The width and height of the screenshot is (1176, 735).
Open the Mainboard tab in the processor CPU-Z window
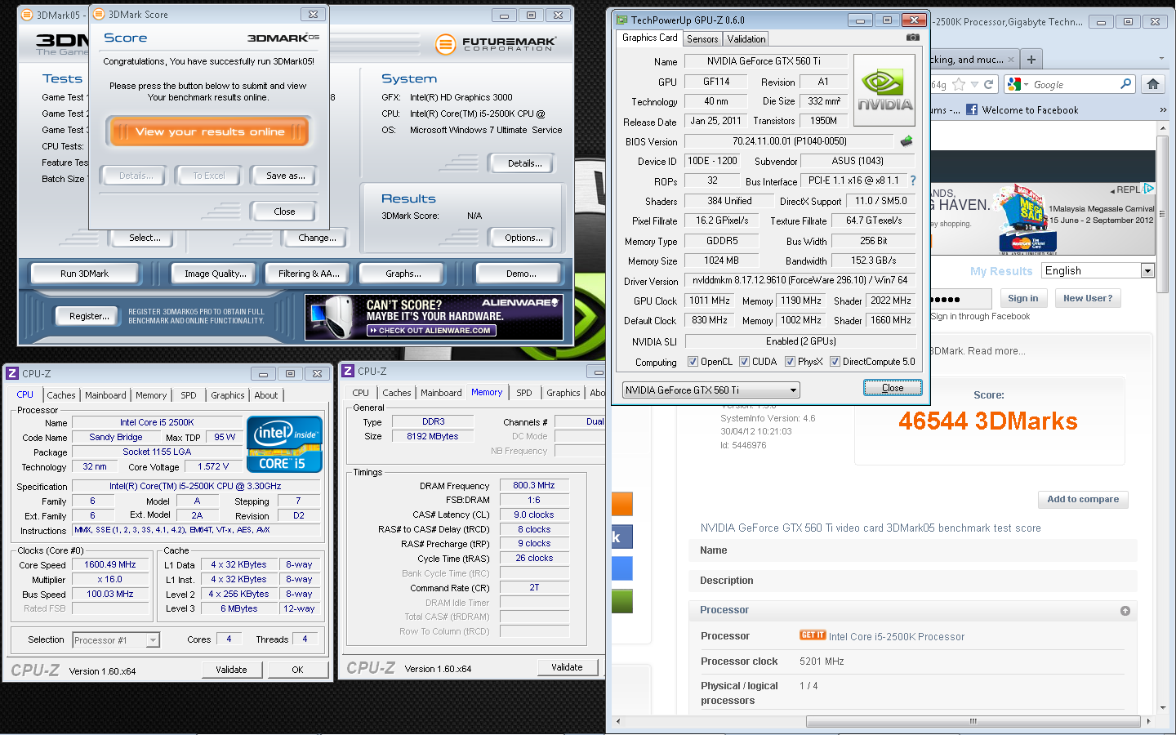106,395
